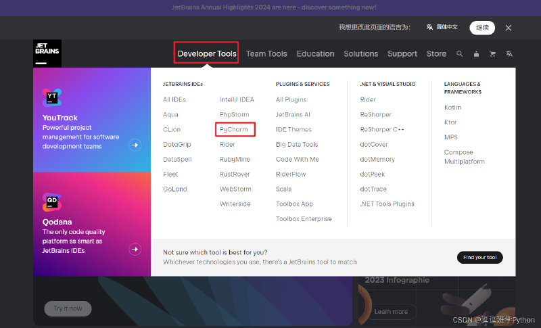Open the ReSharper link
The width and height of the screenshot is (541, 328).
point(376,114)
